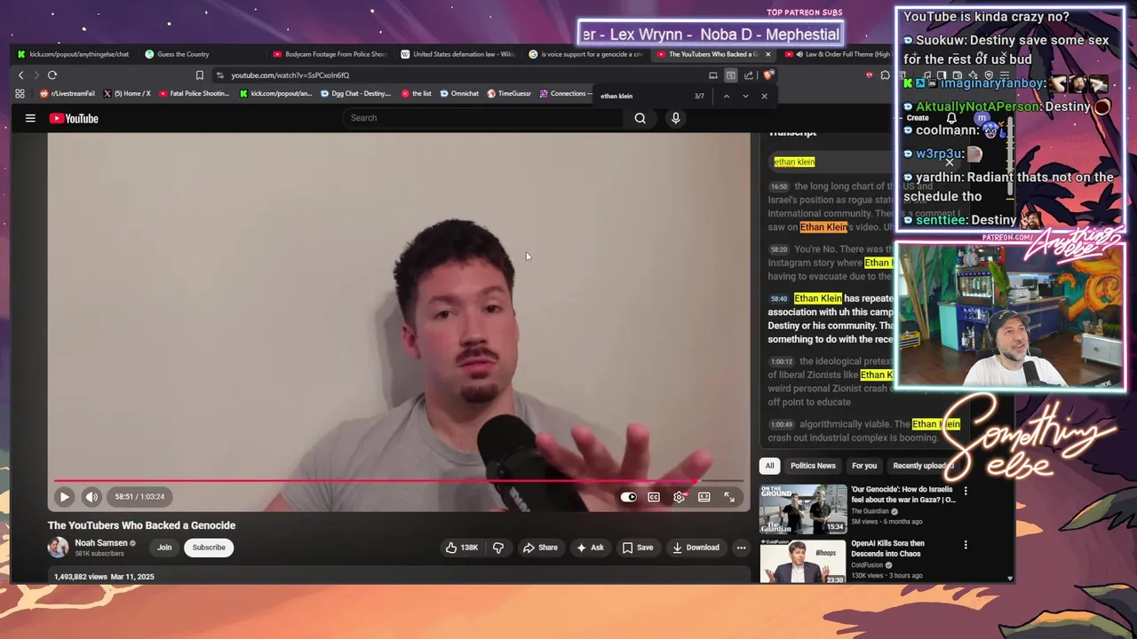Open TimeGuessr bookmark

point(509,93)
